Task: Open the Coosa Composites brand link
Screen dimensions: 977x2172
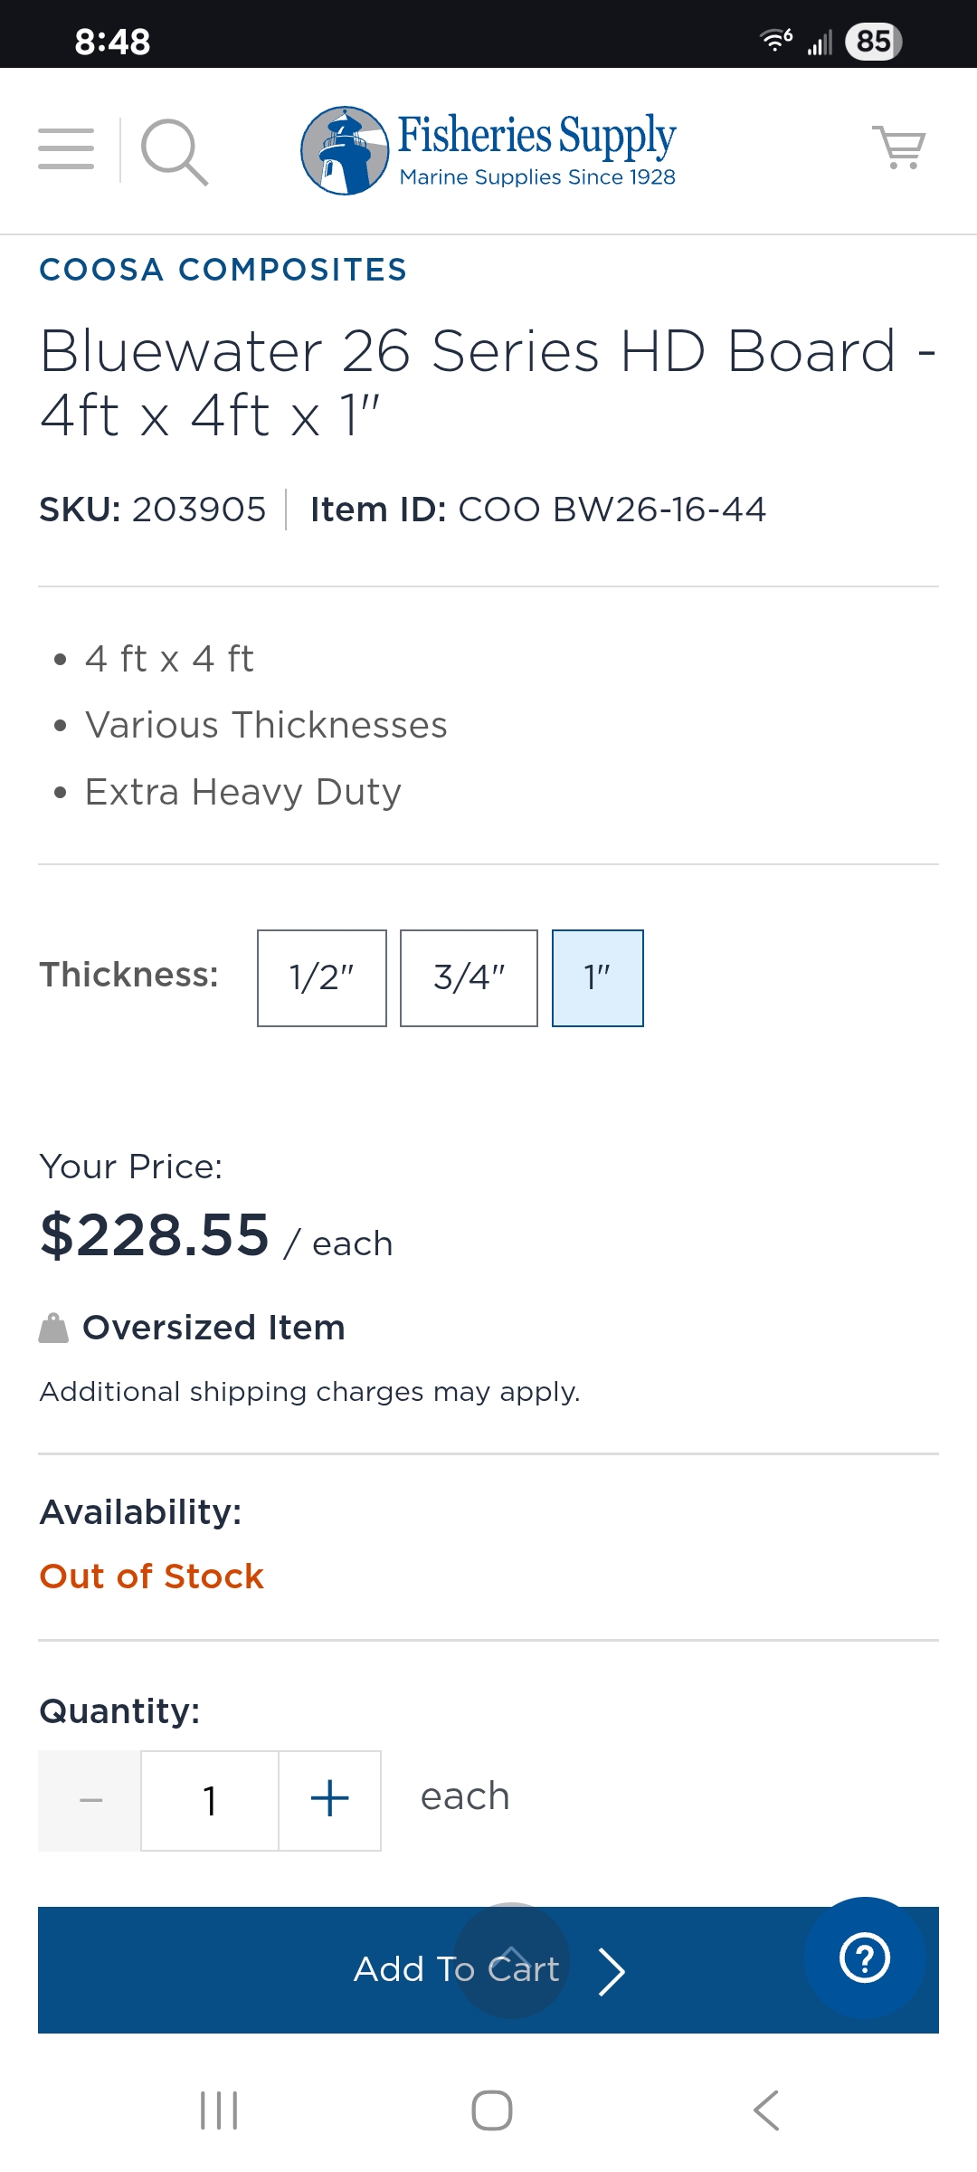Action: tap(223, 270)
